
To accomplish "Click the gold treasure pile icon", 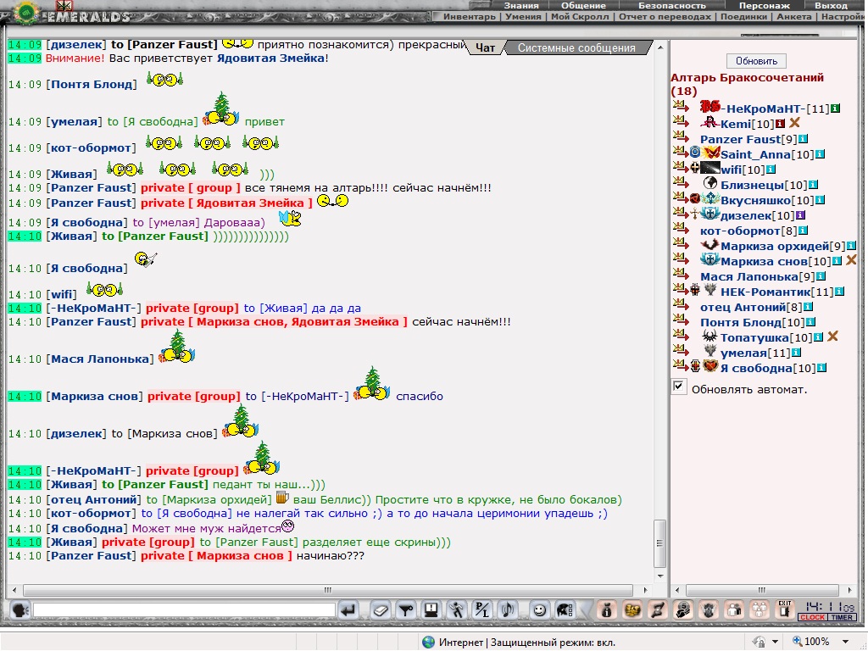I will point(632,610).
